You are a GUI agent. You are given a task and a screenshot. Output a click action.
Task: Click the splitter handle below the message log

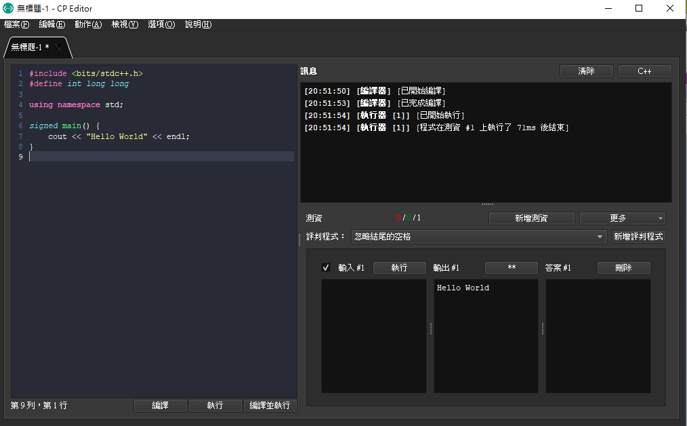pos(486,204)
